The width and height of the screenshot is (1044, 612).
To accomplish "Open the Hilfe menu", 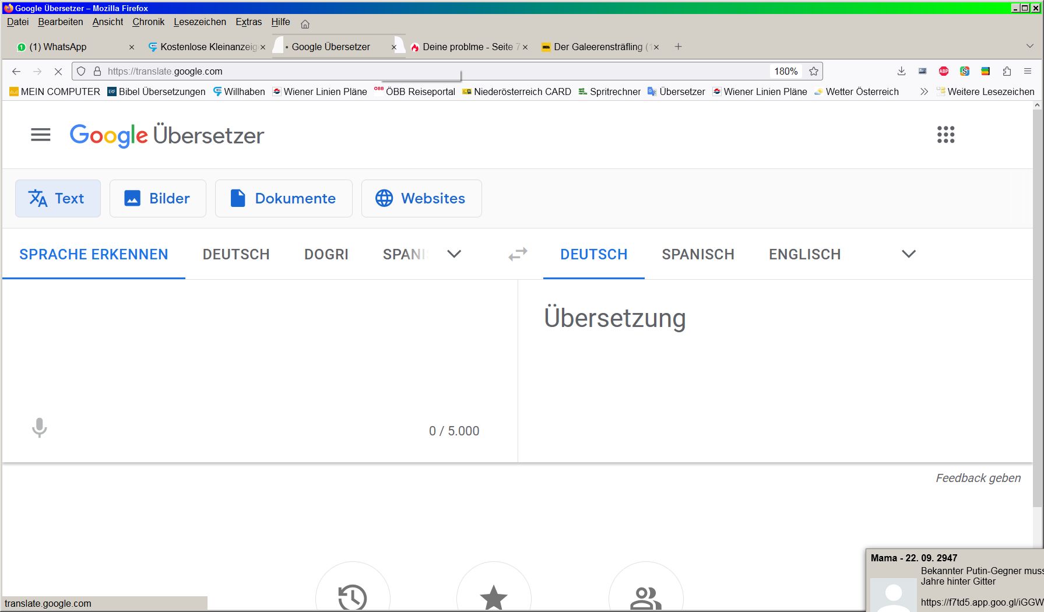I will coord(280,22).
